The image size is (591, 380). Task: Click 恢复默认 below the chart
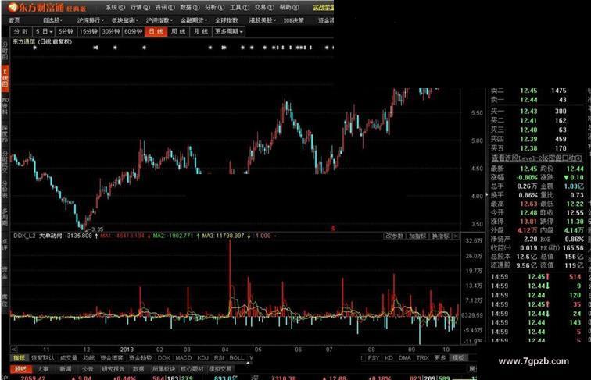(42, 358)
